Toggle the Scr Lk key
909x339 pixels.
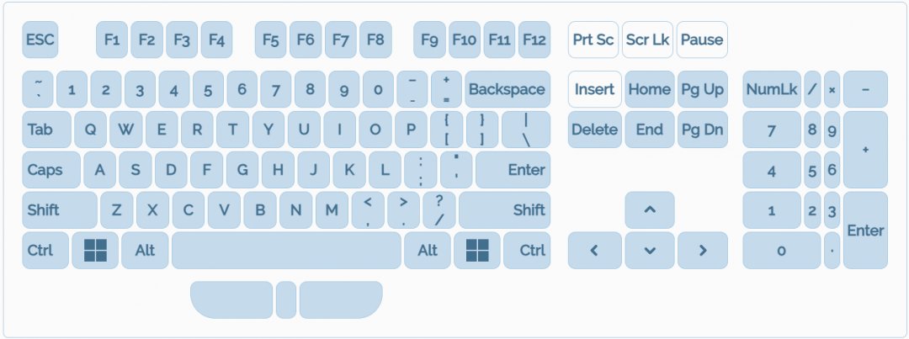(x=648, y=40)
